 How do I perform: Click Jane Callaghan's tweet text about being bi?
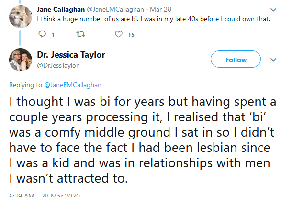point(153,19)
